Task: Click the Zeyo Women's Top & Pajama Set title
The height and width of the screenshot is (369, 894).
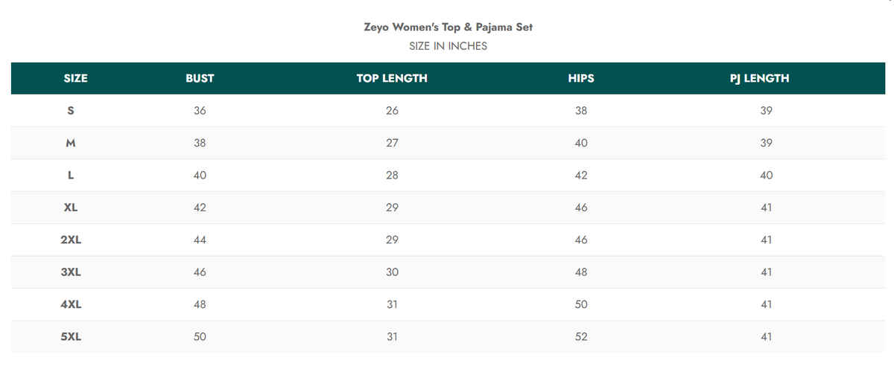Action: click(448, 27)
